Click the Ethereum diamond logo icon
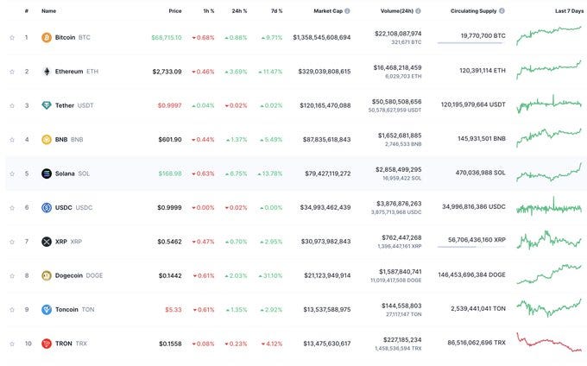 [47, 72]
